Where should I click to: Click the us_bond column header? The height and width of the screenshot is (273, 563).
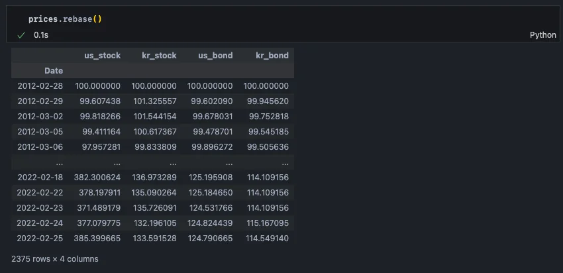(214, 56)
